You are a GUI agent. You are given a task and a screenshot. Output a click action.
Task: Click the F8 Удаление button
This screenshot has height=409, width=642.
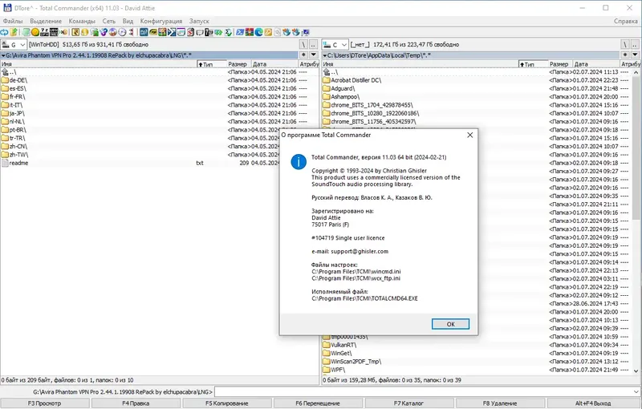[500, 403]
